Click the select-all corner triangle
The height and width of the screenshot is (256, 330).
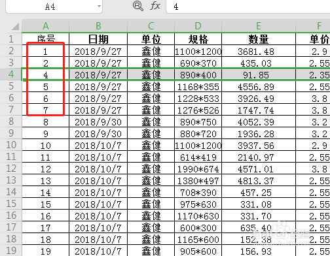[x=16, y=27]
